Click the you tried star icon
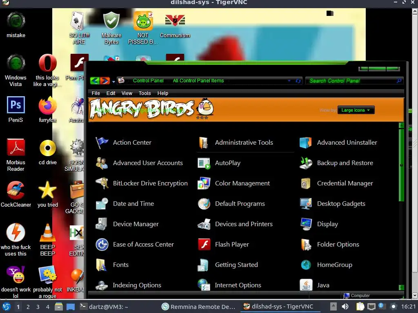418x313 pixels. (47, 194)
